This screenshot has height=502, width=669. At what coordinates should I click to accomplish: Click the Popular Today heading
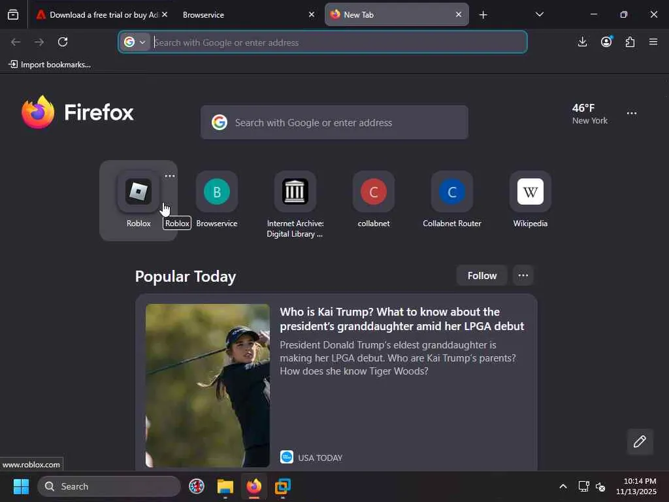click(186, 276)
